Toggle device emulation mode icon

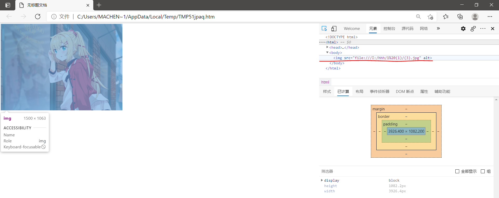[x=334, y=29]
